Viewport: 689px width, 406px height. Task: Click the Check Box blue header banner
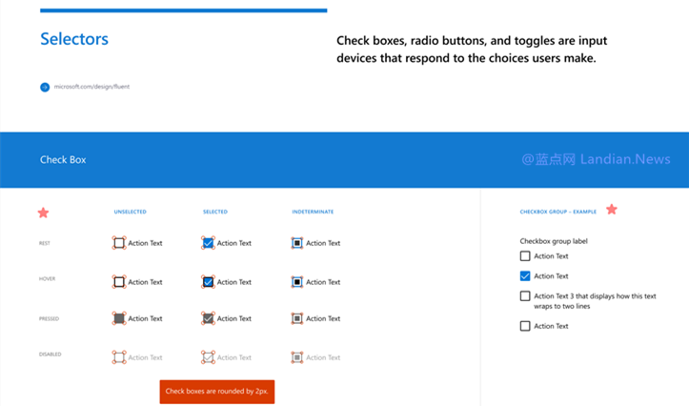point(344,159)
